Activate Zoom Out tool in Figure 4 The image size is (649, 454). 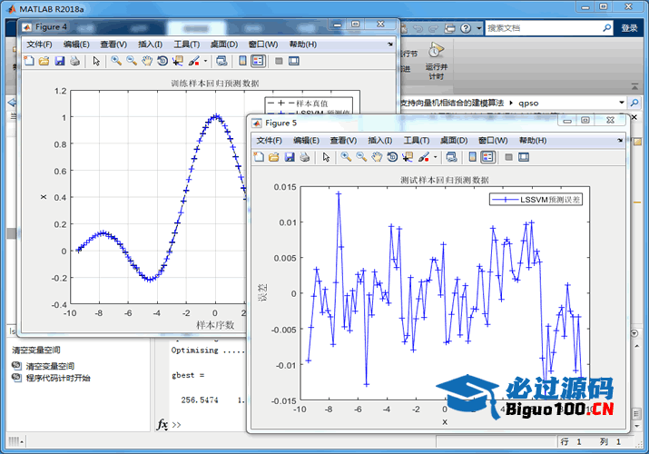[132, 61]
